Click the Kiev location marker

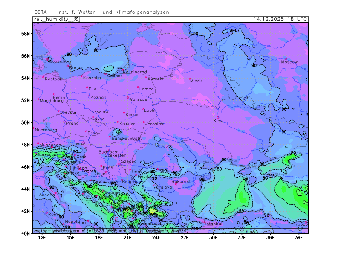pos(218,117)
